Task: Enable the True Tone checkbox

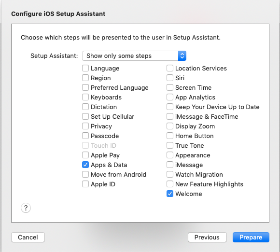Action: [170, 145]
